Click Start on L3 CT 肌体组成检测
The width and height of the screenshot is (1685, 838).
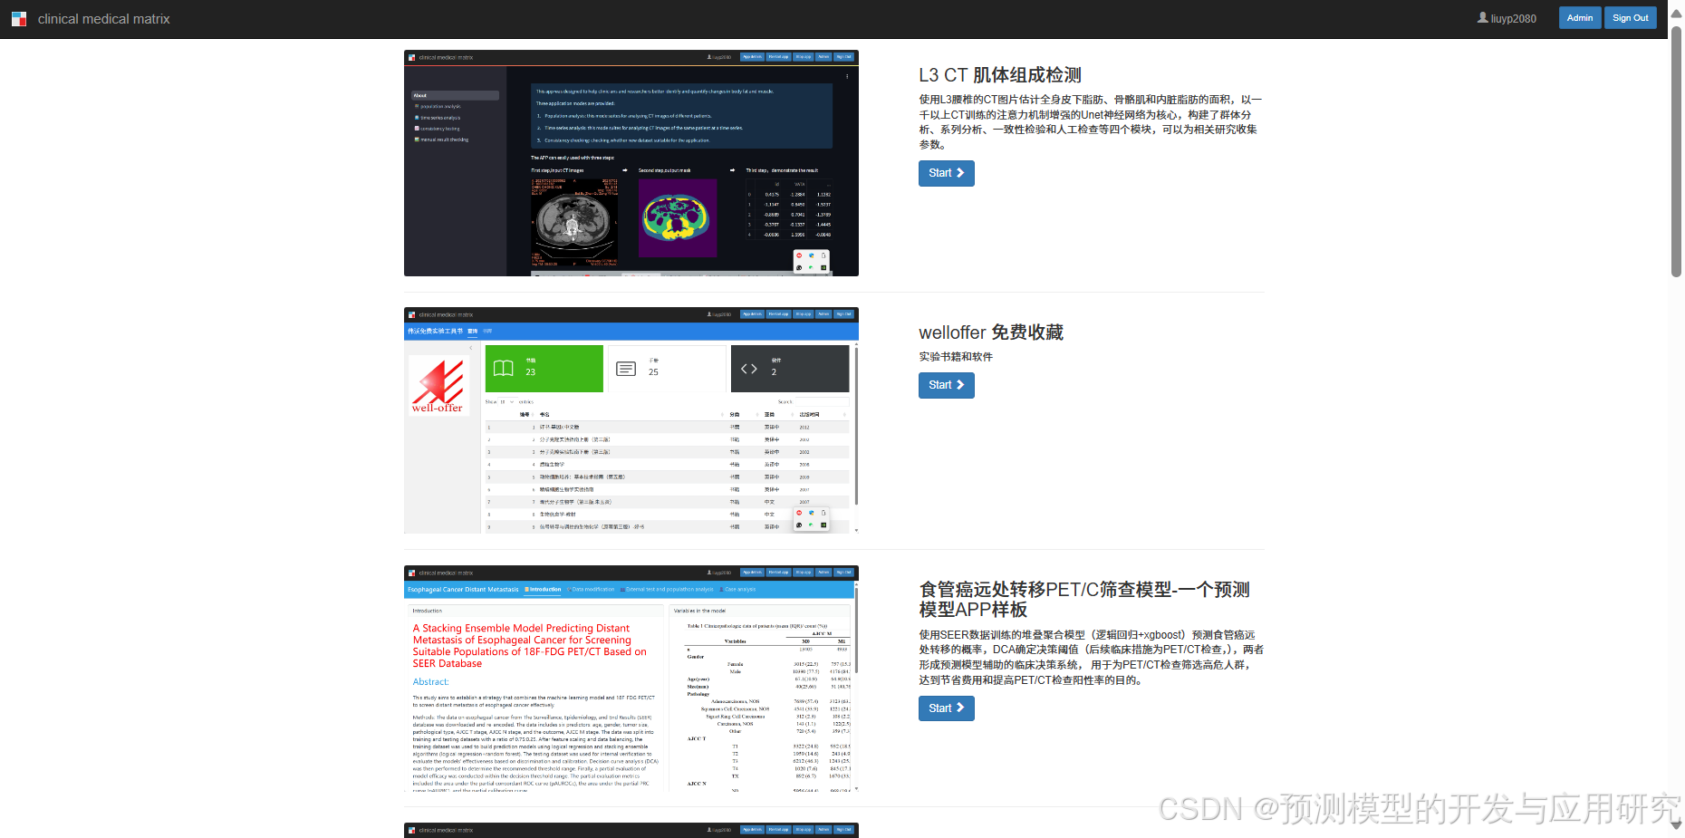pos(946,173)
